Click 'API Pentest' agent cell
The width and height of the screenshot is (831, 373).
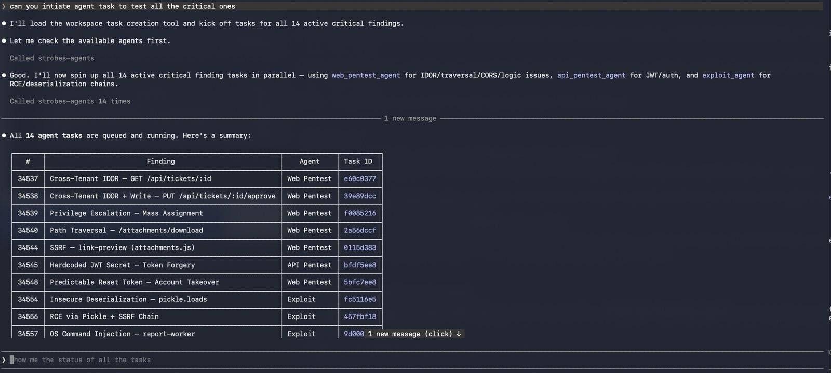310,265
